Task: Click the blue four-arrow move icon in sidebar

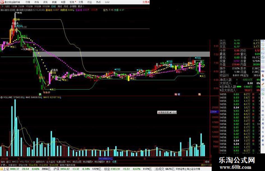Action: (263, 80)
